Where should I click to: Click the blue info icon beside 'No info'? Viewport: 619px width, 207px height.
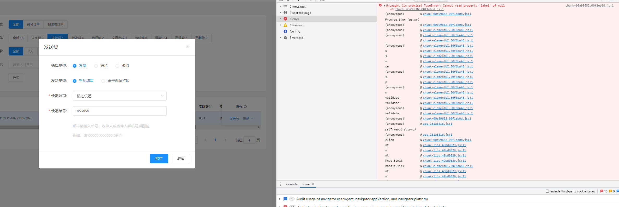(x=285, y=31)
